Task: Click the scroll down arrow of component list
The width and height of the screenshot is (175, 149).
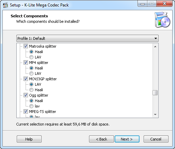Action: [155, 115]
